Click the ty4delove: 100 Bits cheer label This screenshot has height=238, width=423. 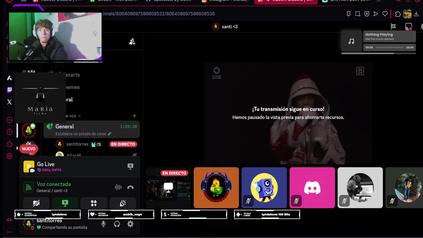276,215
